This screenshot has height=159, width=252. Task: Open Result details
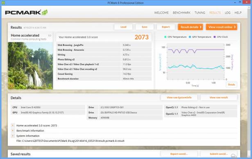[191, 27]
